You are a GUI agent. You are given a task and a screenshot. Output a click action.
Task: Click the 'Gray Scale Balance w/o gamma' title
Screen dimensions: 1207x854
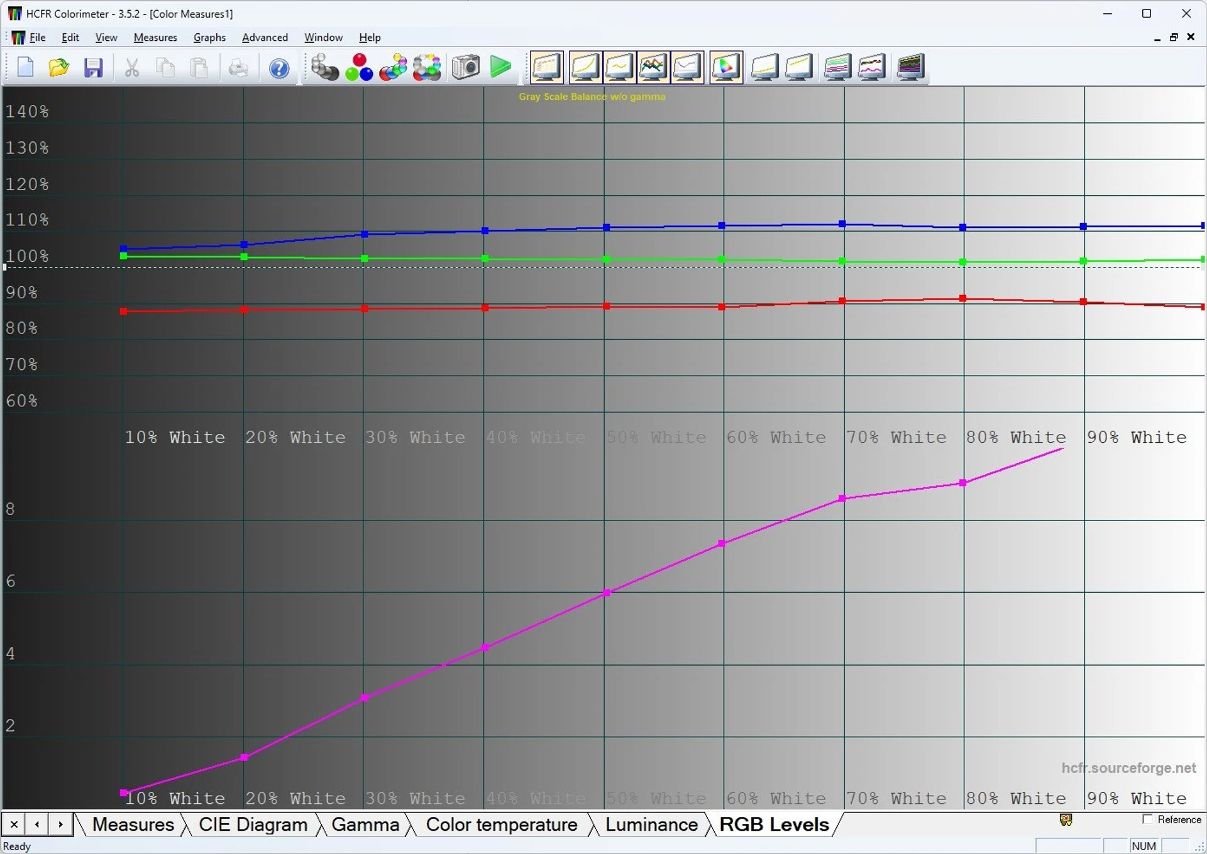click(592, 97)
